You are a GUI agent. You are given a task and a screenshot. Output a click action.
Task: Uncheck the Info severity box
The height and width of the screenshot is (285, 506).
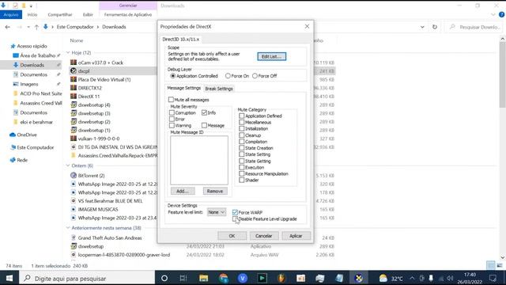(204, 112)
